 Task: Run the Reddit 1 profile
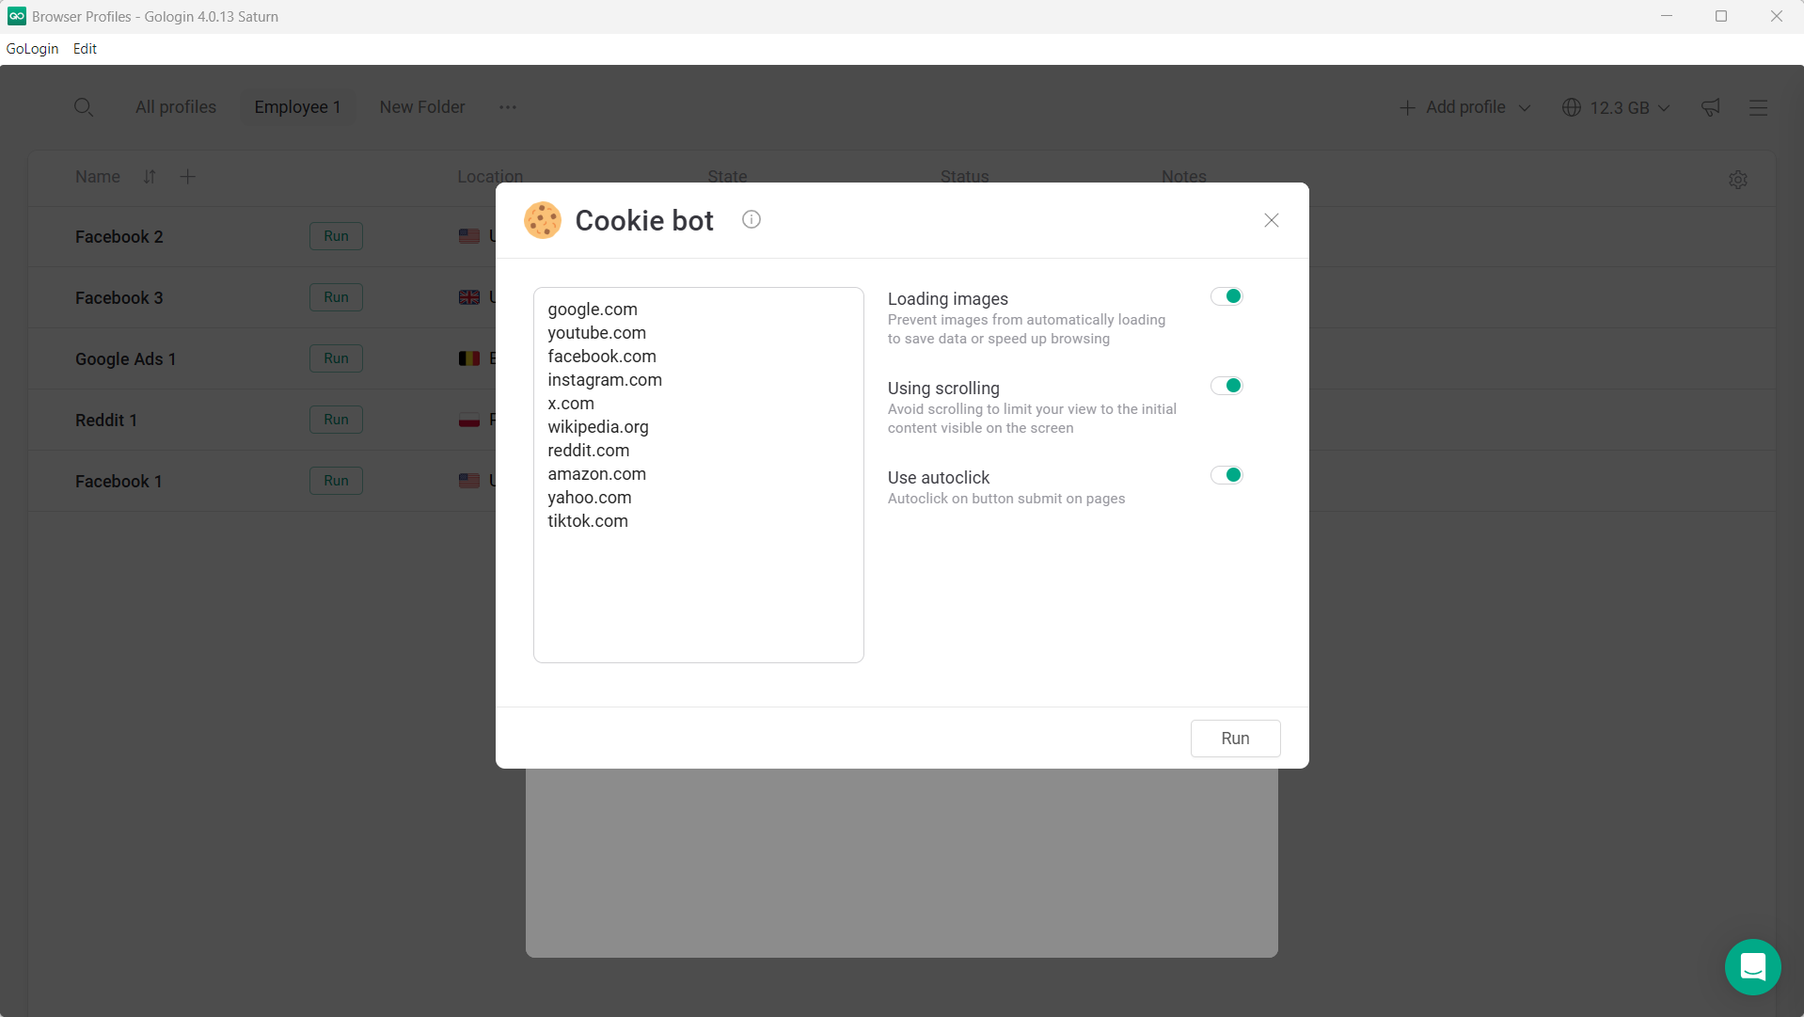point(336,420)
